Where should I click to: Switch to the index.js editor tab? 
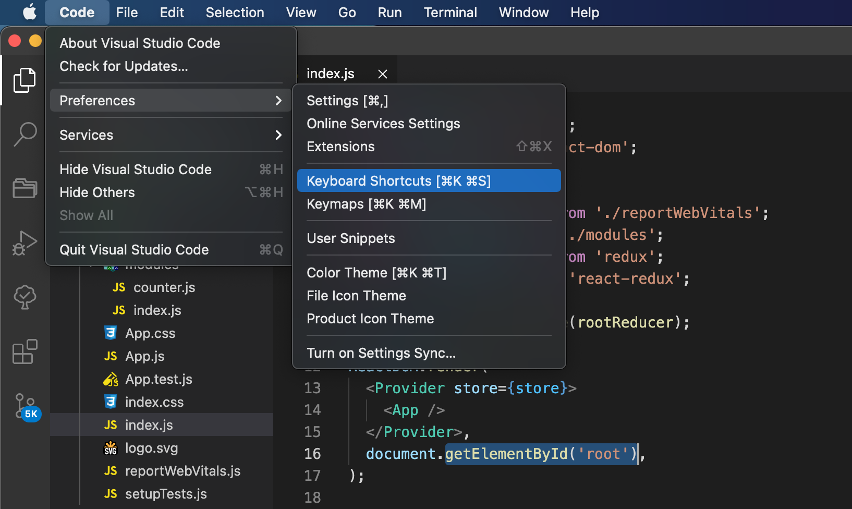tap(331, 74)
